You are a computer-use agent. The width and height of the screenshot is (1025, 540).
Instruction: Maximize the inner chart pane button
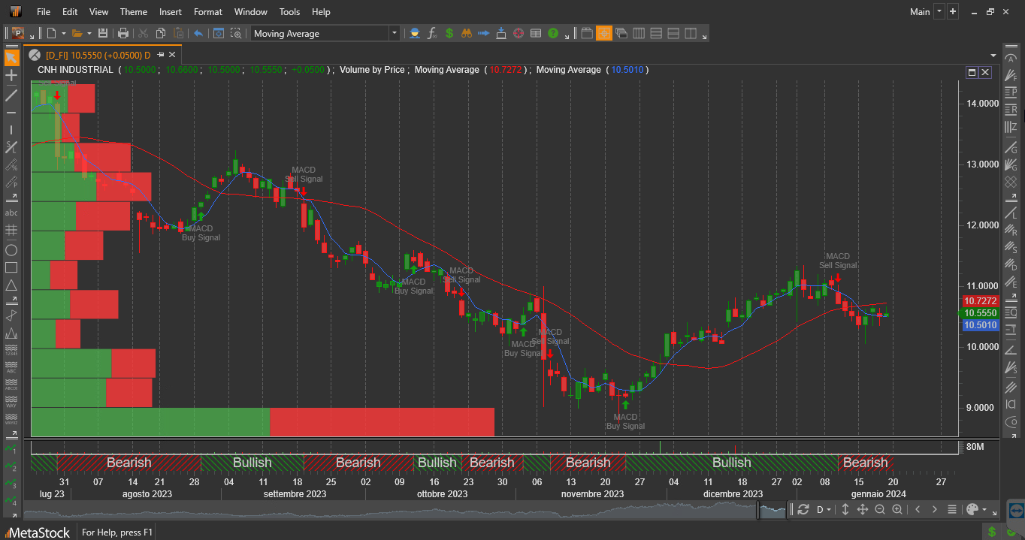pos(972,73)
